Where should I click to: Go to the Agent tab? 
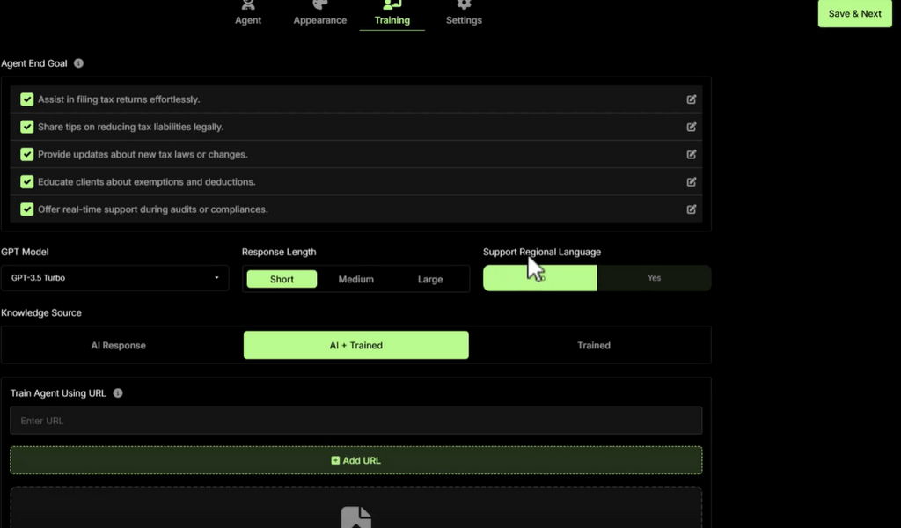(x=248, y=14)
